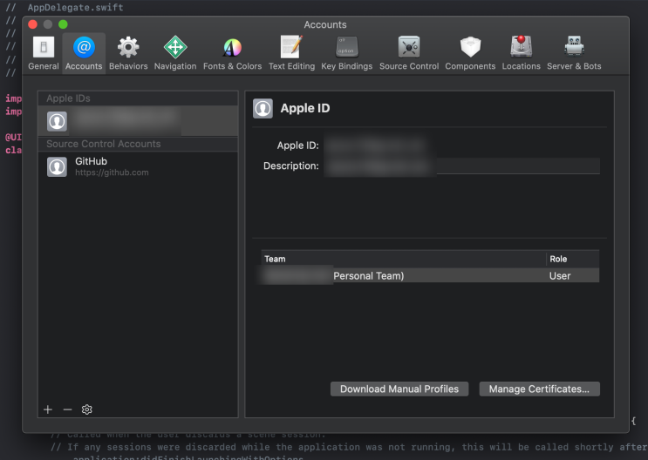The image size is (648, 460).
Task: Open Server & Bots preferences
Action: click(x=574, y=53)
